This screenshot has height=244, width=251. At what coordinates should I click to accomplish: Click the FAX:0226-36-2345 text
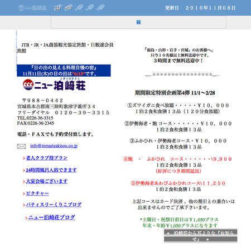tap(36, 123)
